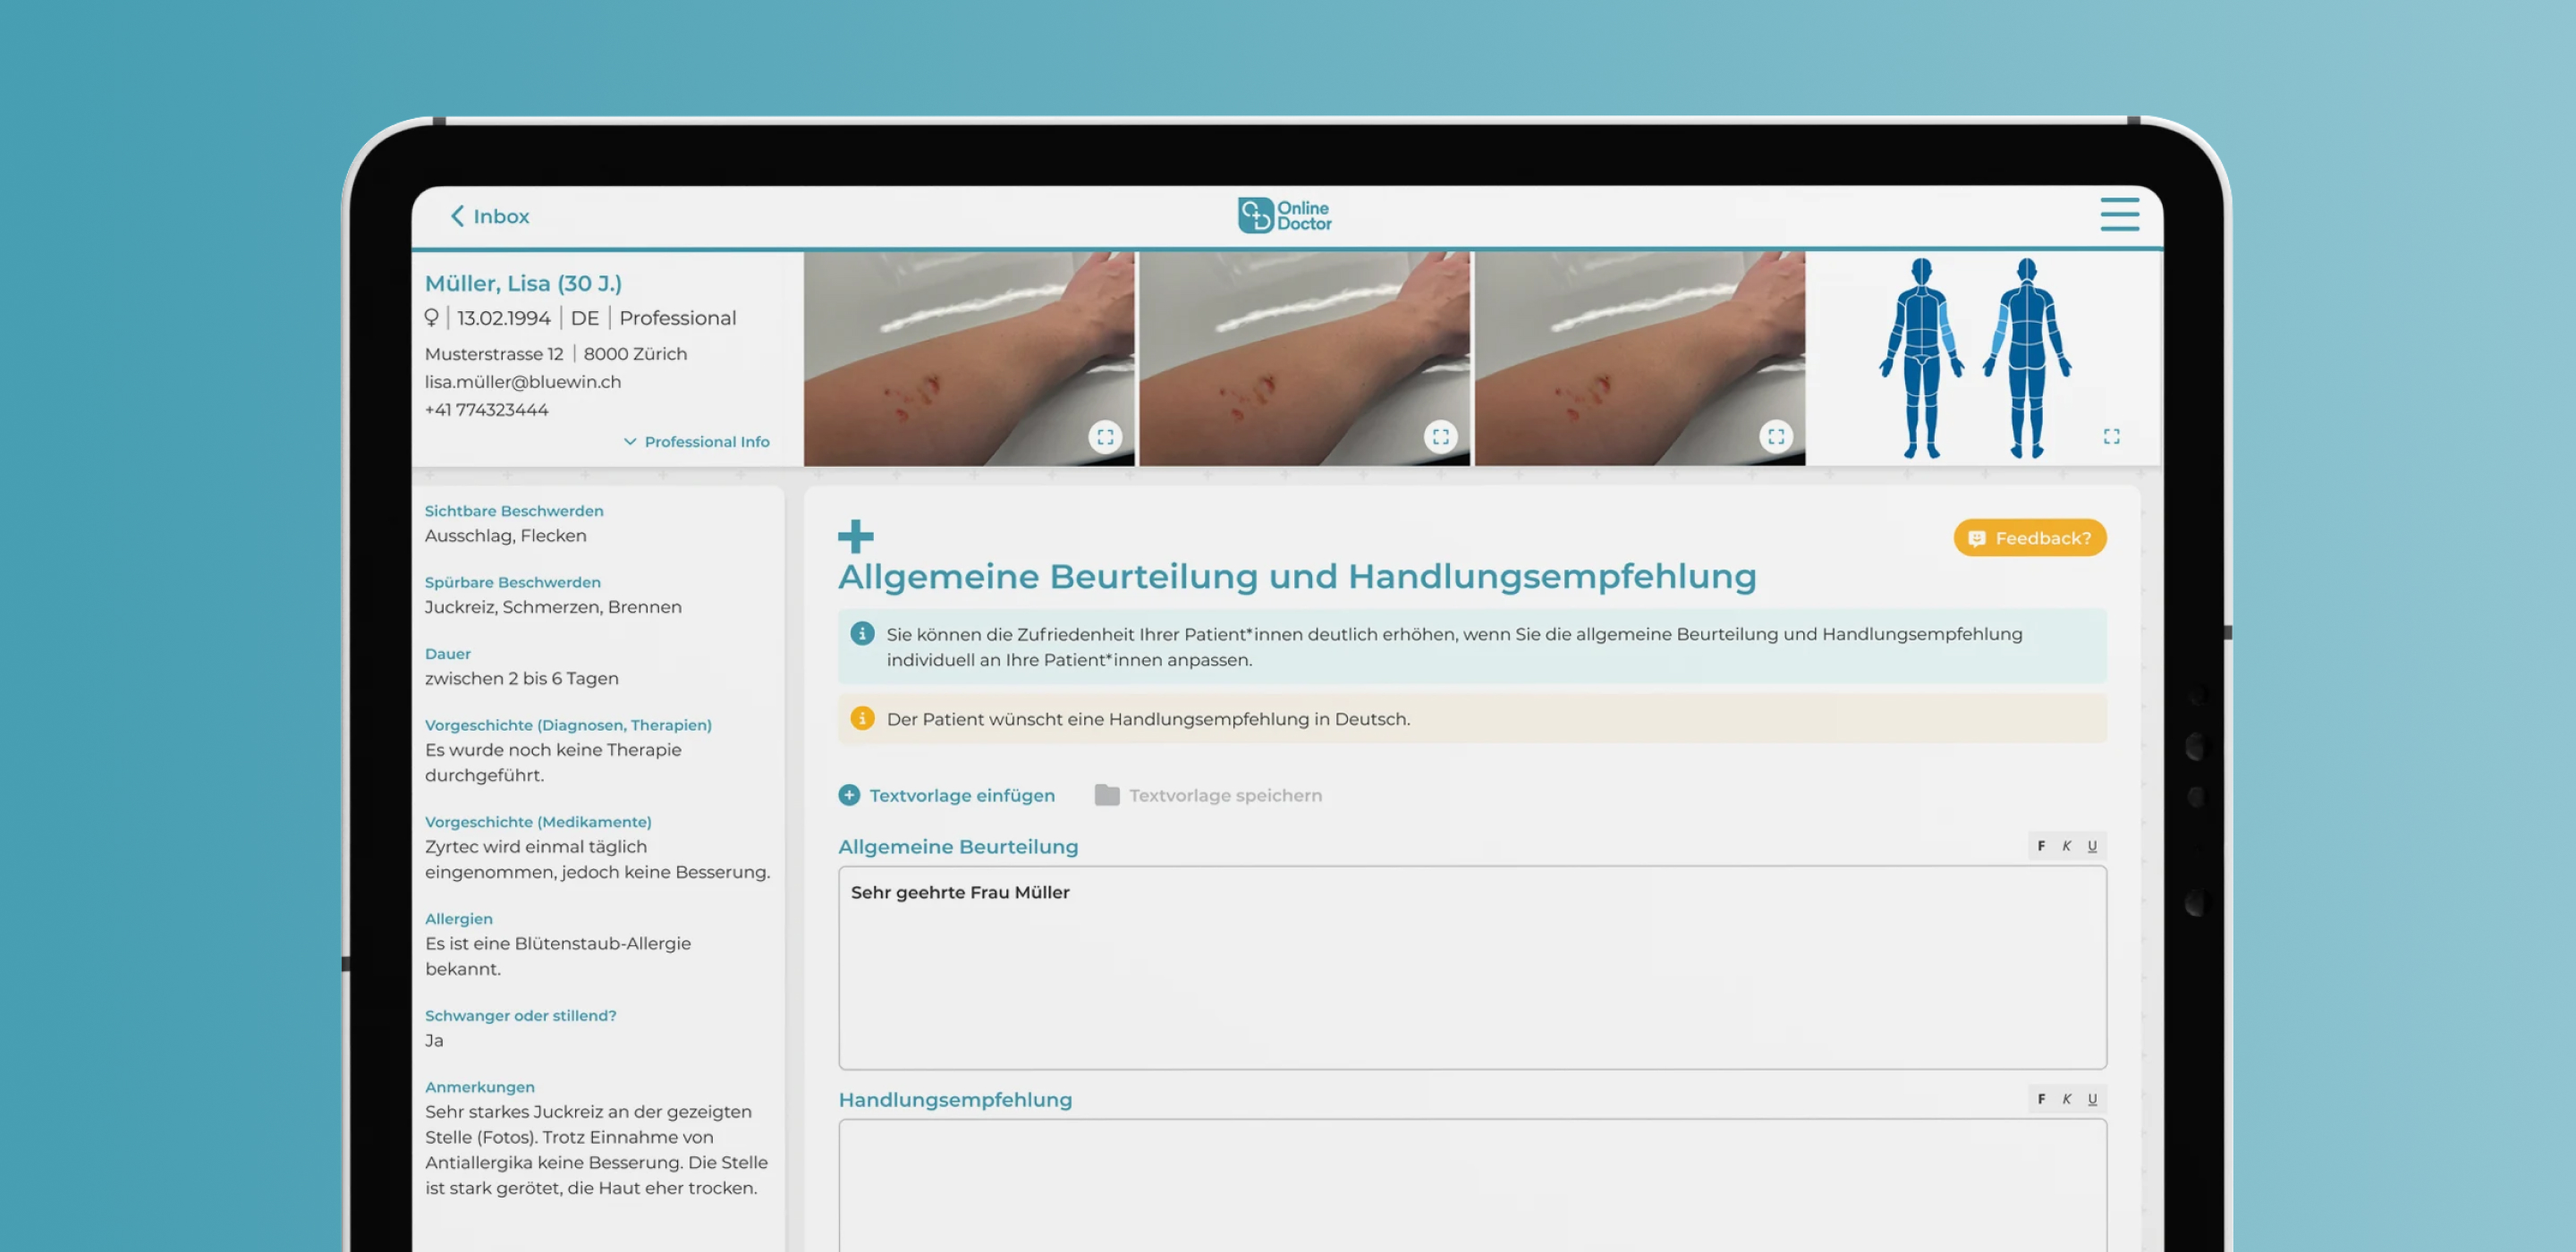Select the back-view body figure
2576x1252 pixels.
pos(2027,358)
